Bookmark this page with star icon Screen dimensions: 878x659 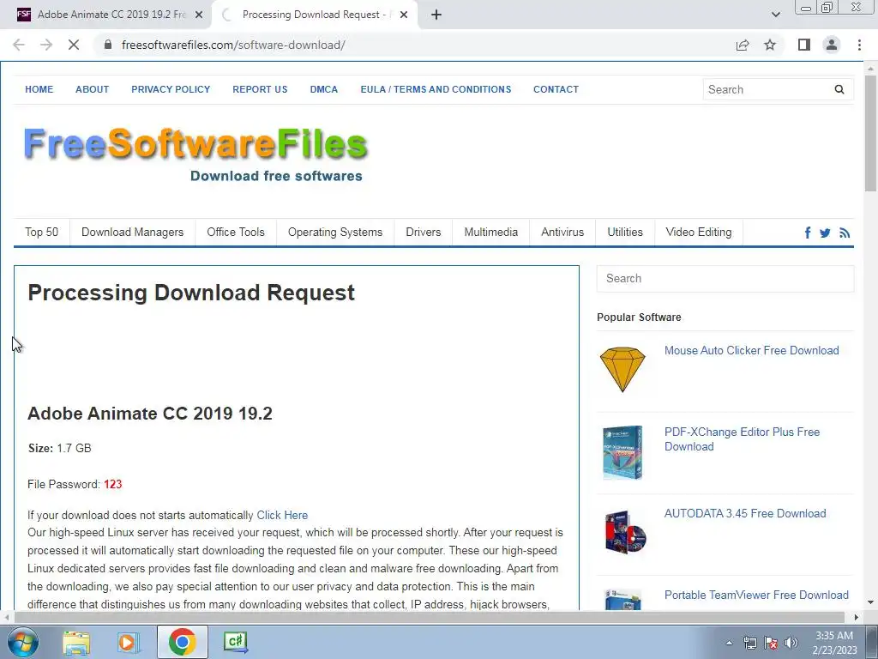coord(770,45)
